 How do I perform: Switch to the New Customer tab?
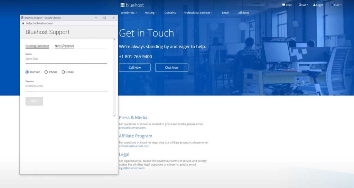coord(64,46)
